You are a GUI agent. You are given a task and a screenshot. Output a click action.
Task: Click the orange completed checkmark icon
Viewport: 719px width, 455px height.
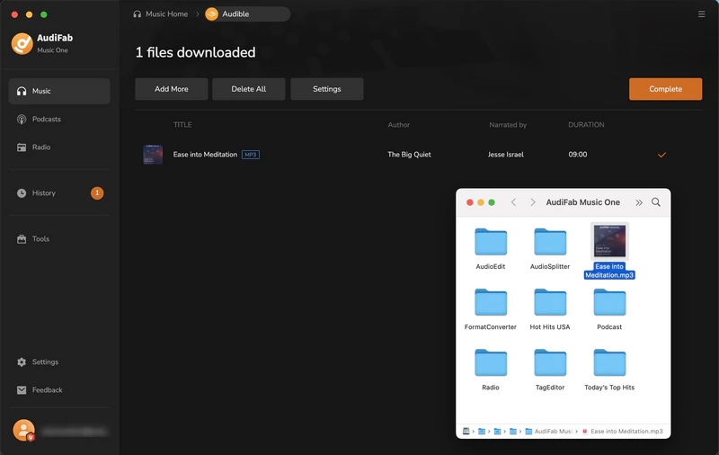coord(661,155)
